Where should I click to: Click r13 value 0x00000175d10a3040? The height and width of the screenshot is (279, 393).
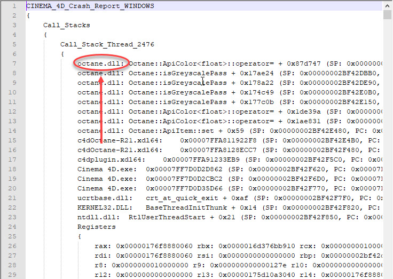pyautogui.click(x=257, y=275)
